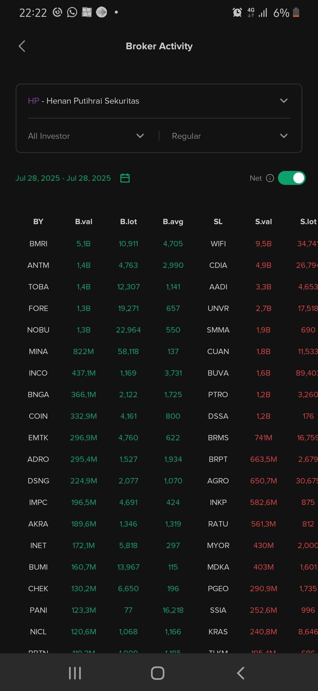Image resolution: width=318 pixels, height=691 pixels.
Task: Select MYOR in the sell list
Action: pos(218,545)
